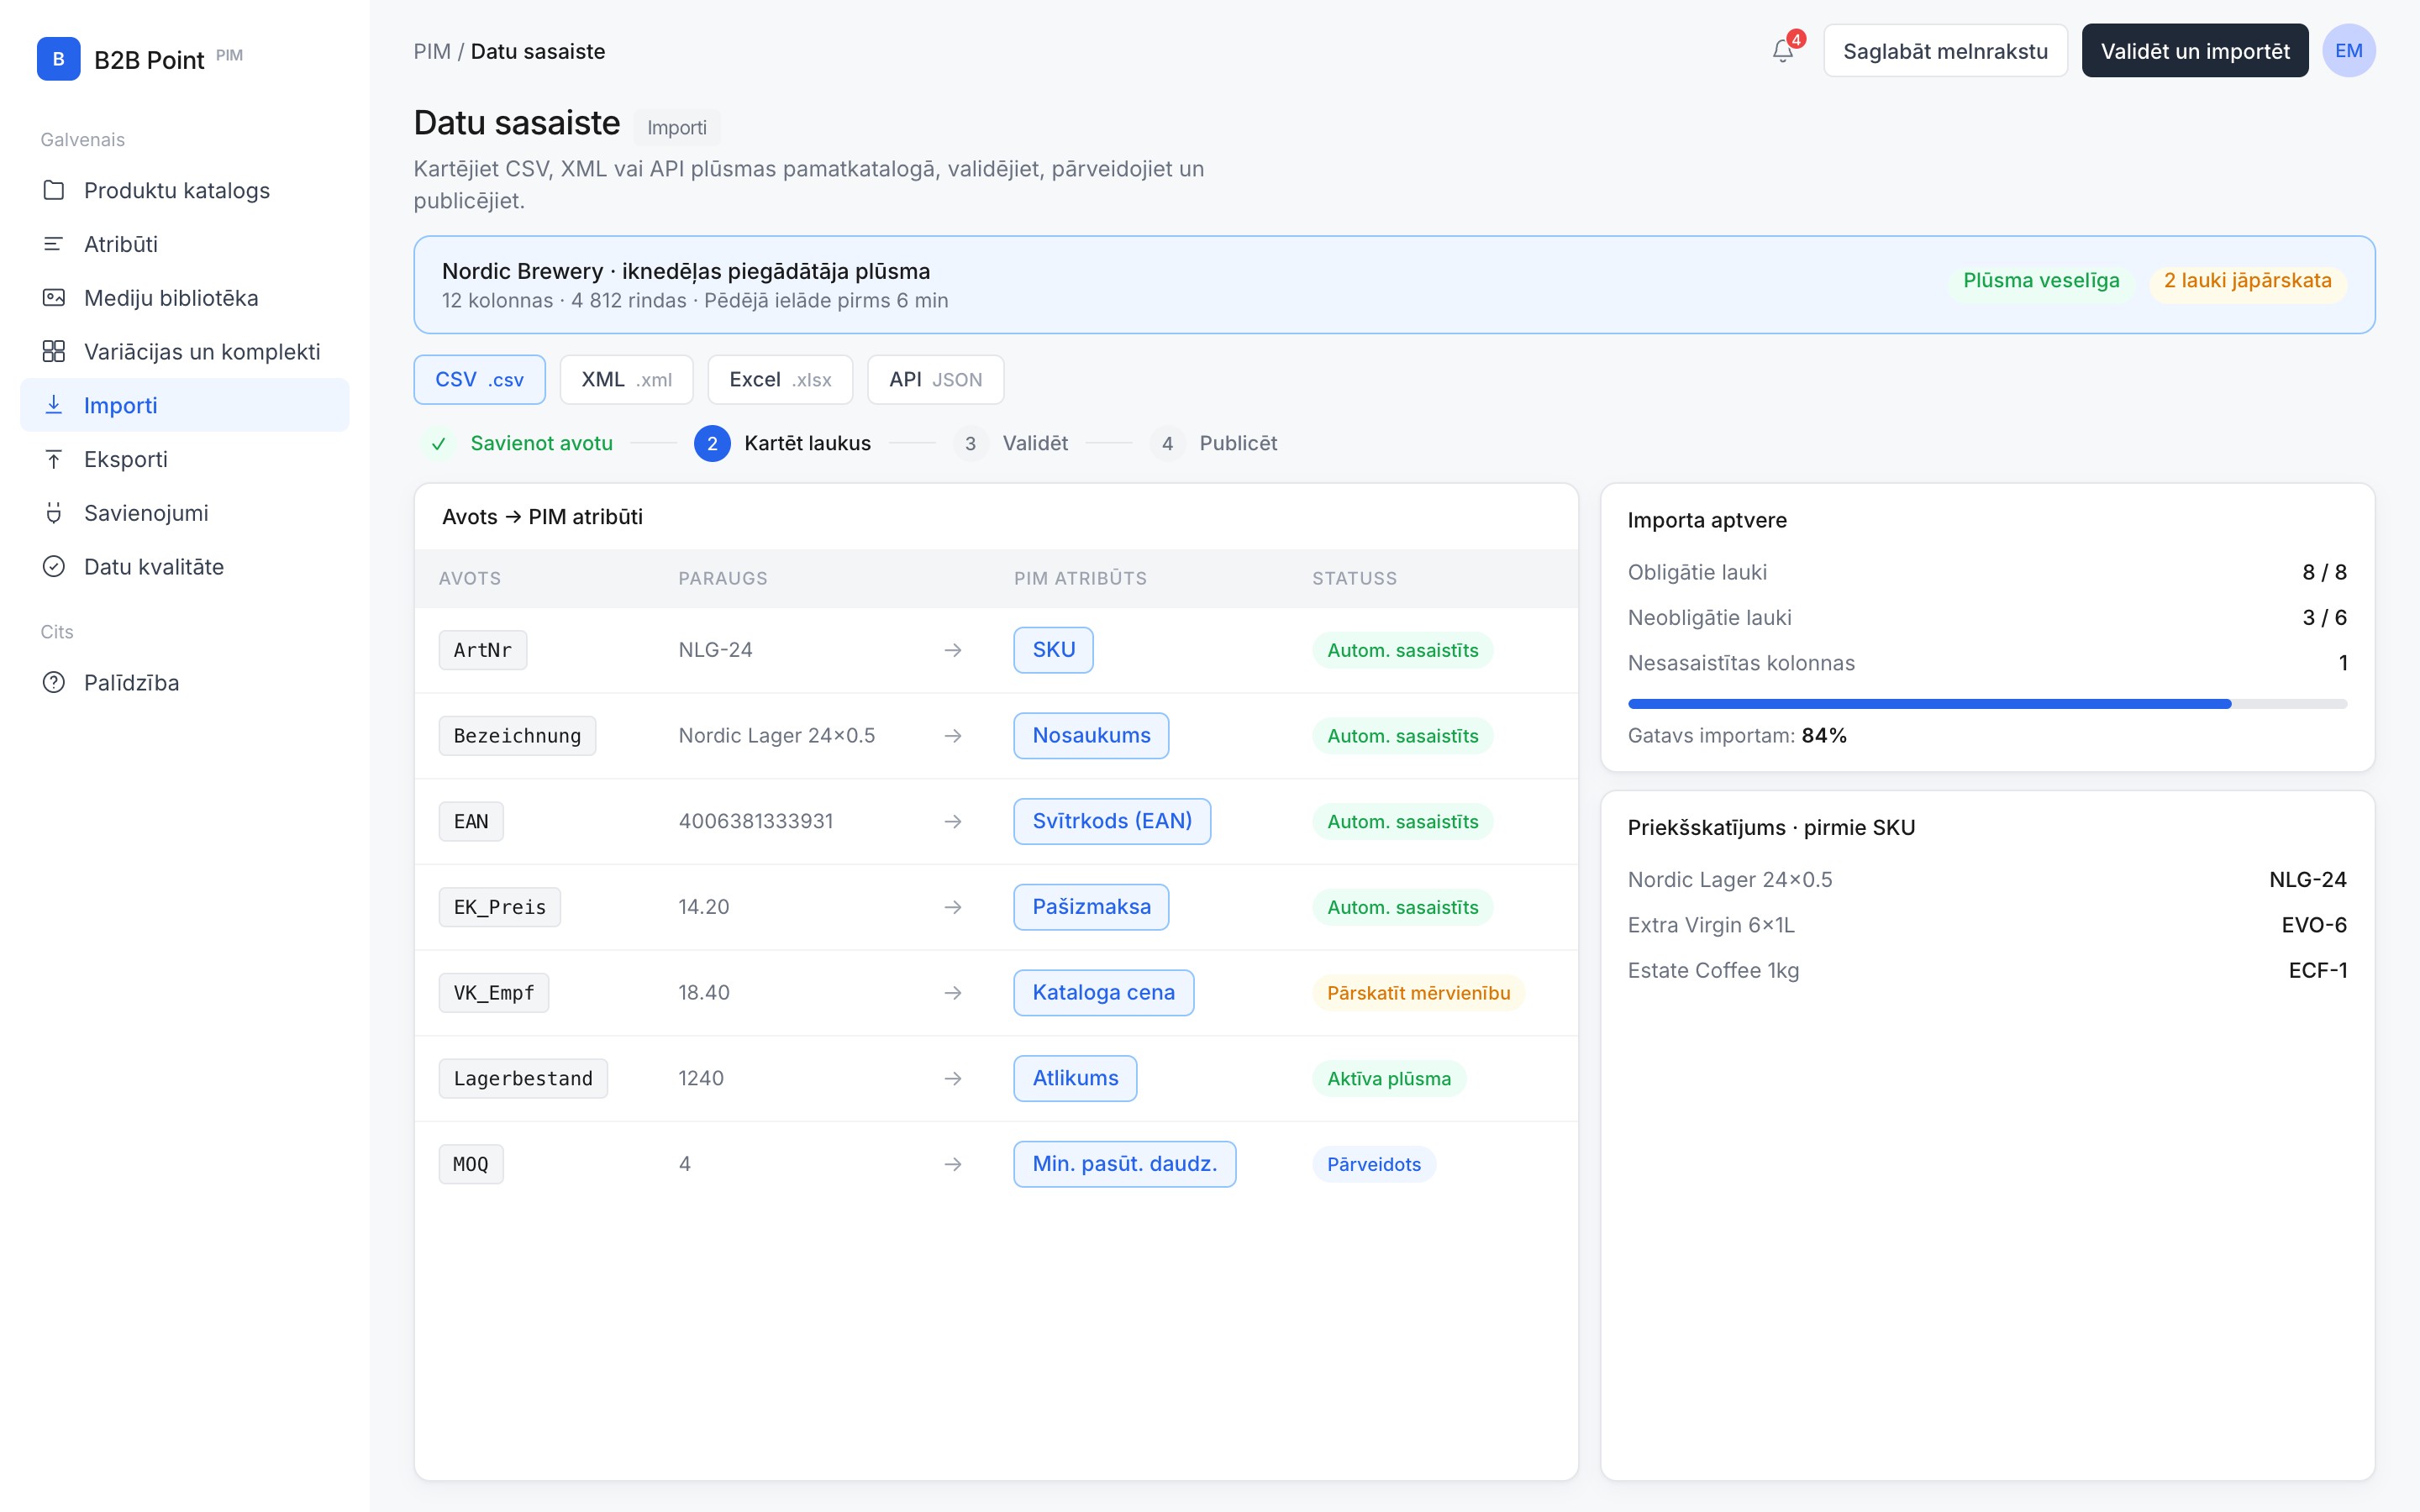Screen dimensions: 2420x1512
Task: Click the Atribūti list icon
Action: [x=54, y=244]
